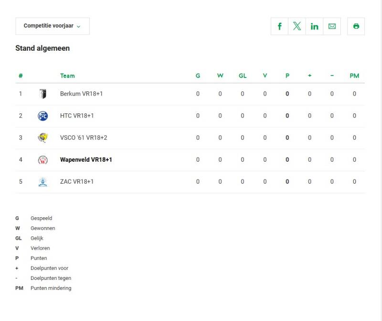Go to the Wapenveld VR18+1 team
Viewport: 382px width, 321px height.
tap(86, 160)
